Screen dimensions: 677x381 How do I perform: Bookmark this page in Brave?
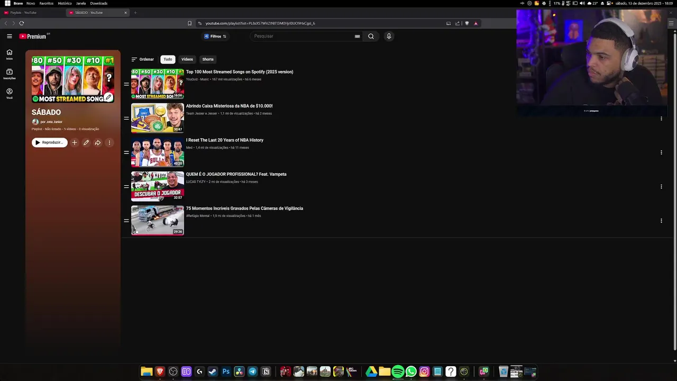[189, 23]
